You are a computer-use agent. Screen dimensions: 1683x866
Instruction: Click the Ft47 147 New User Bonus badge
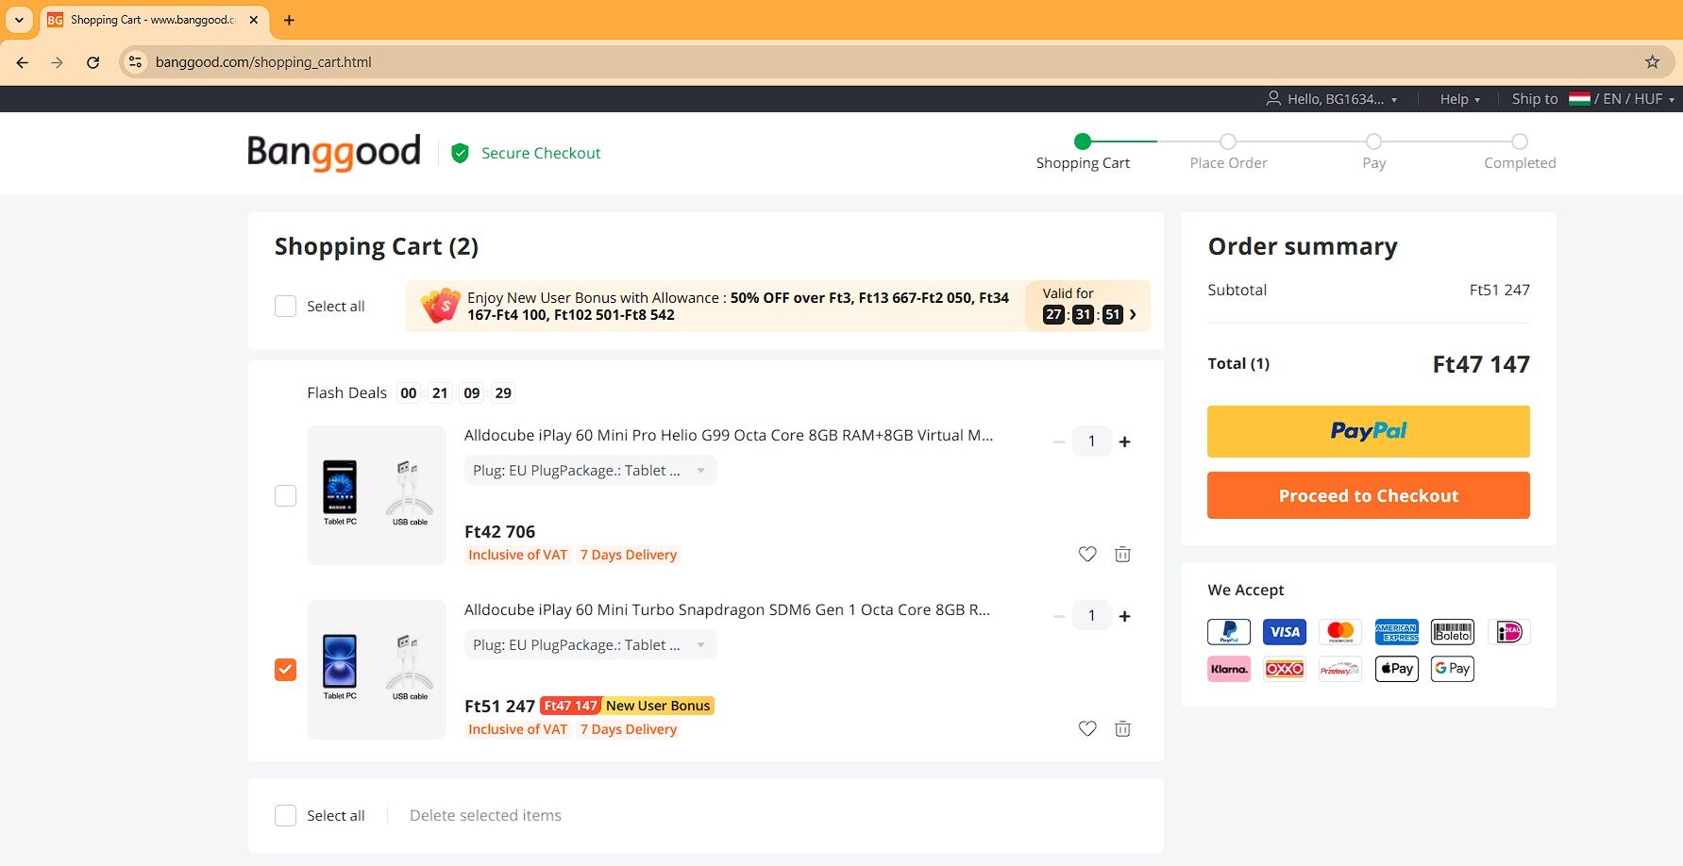628,706
